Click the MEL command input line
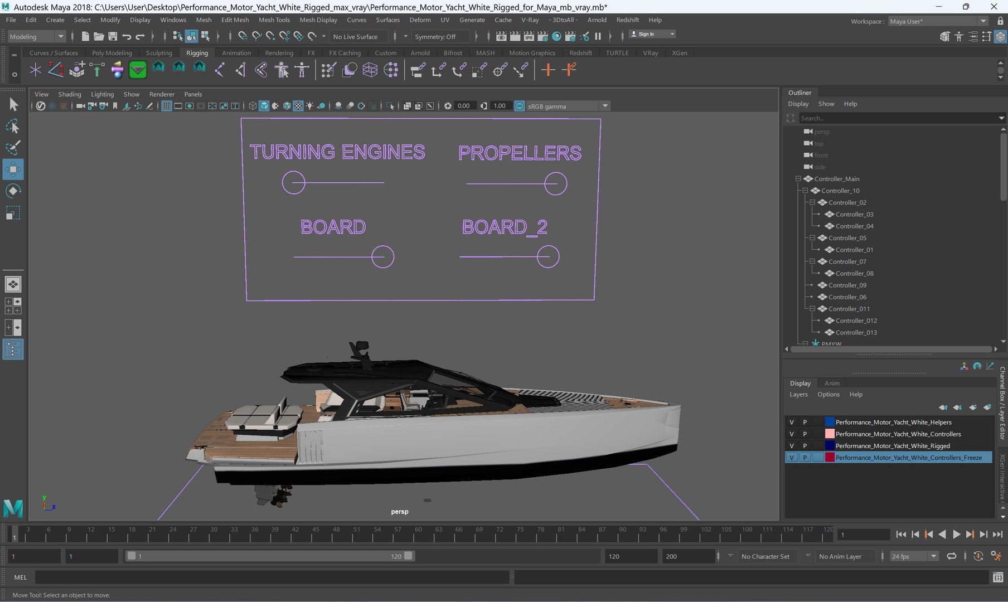The height and width of the screenshot is (602, 1008). point(272,577)
